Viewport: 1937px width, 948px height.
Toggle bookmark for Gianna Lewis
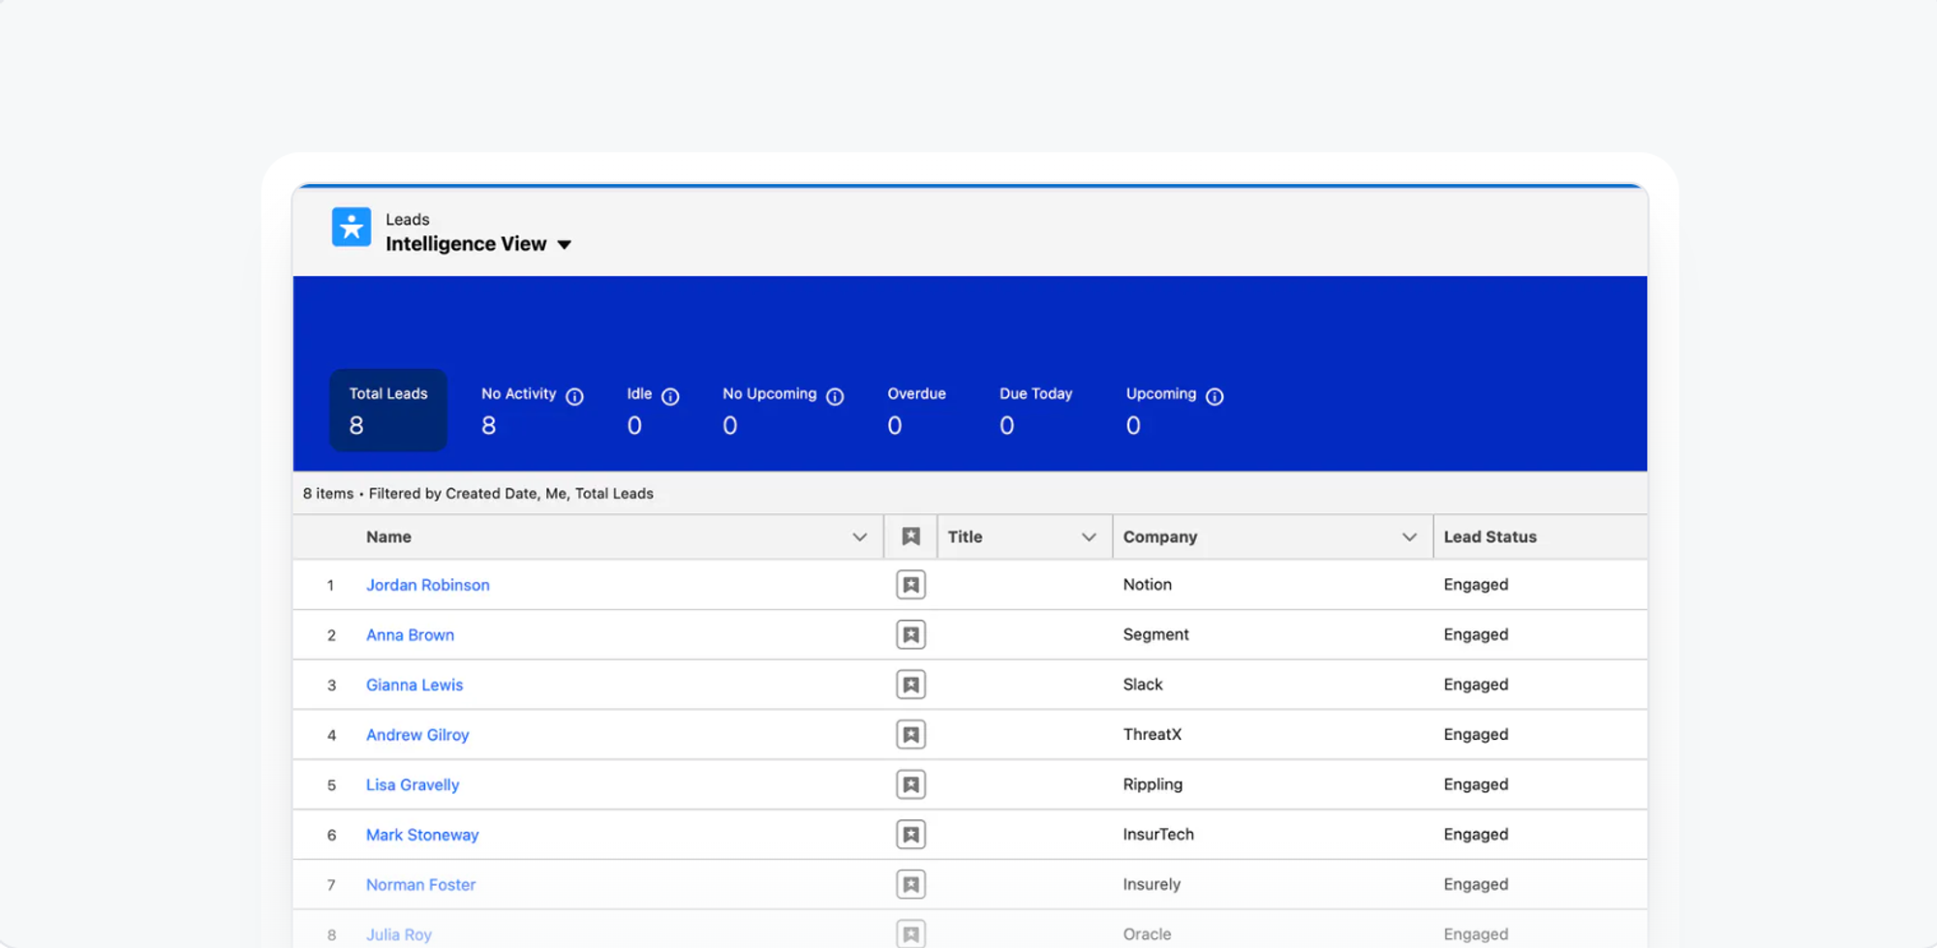(x=910, y=685)
